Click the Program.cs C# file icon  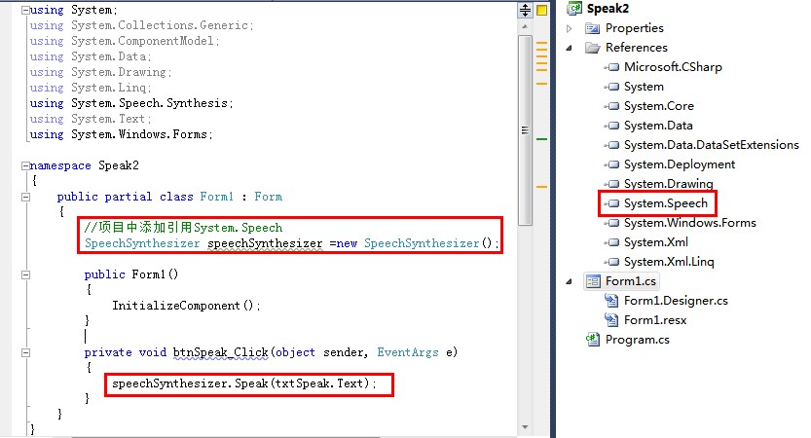coord(593,340)
